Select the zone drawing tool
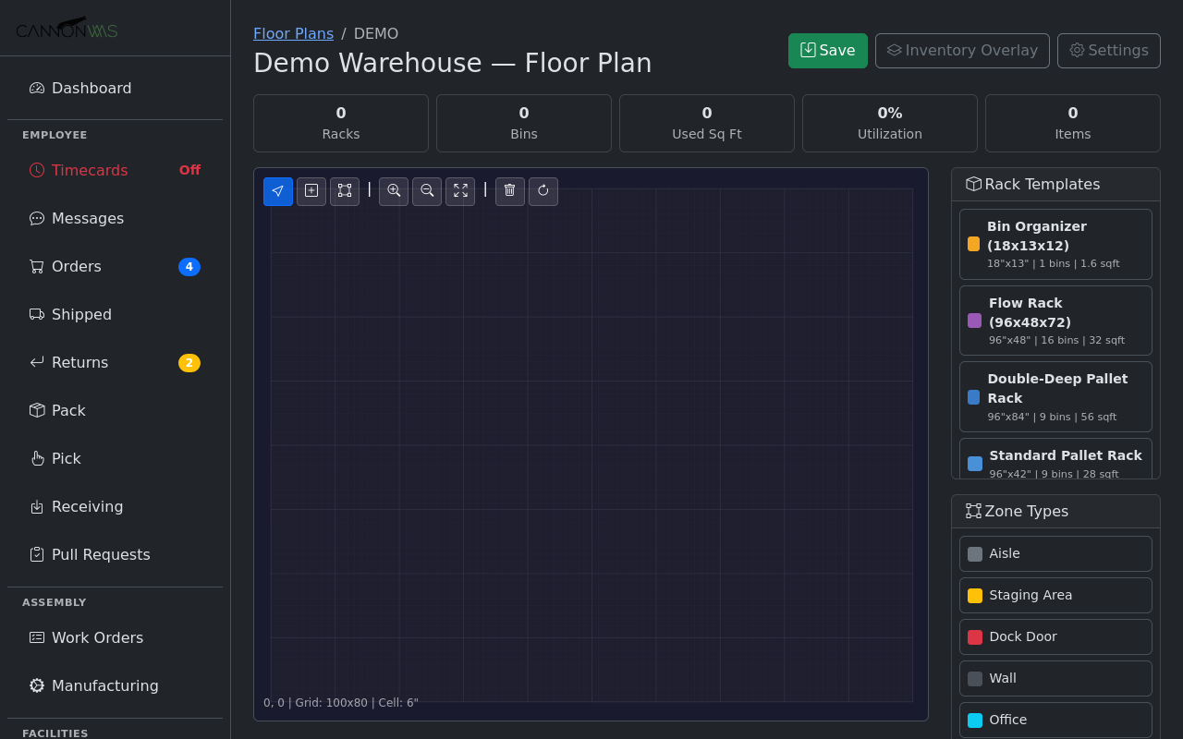1183x739 pixels. pyautogui.click(x=345, y=191)
